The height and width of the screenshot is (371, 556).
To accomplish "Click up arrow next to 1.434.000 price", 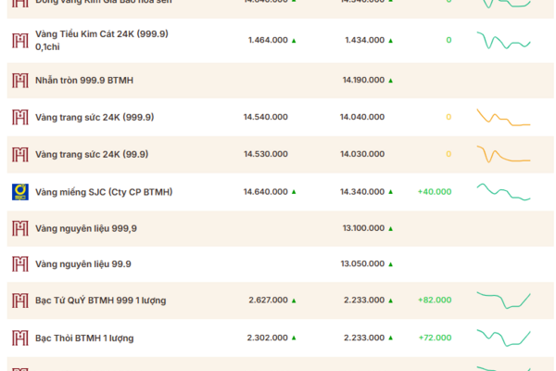I will [390, 41].
